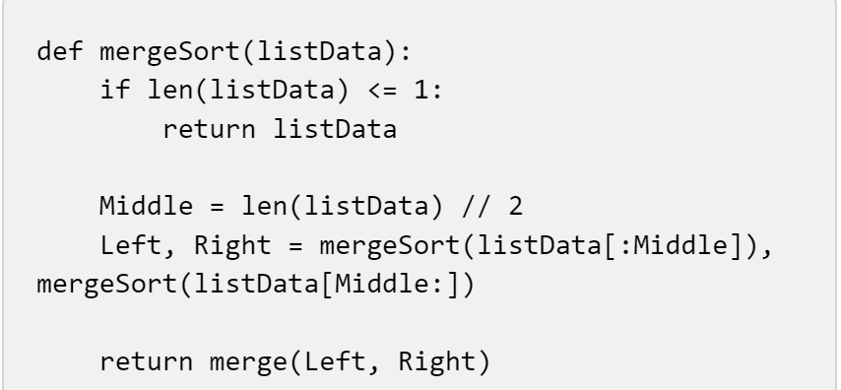The height and width of the screenshot is (390, 841).
Task: Click the mergeSort function name in the definition
Action: [x=170, y=52]
